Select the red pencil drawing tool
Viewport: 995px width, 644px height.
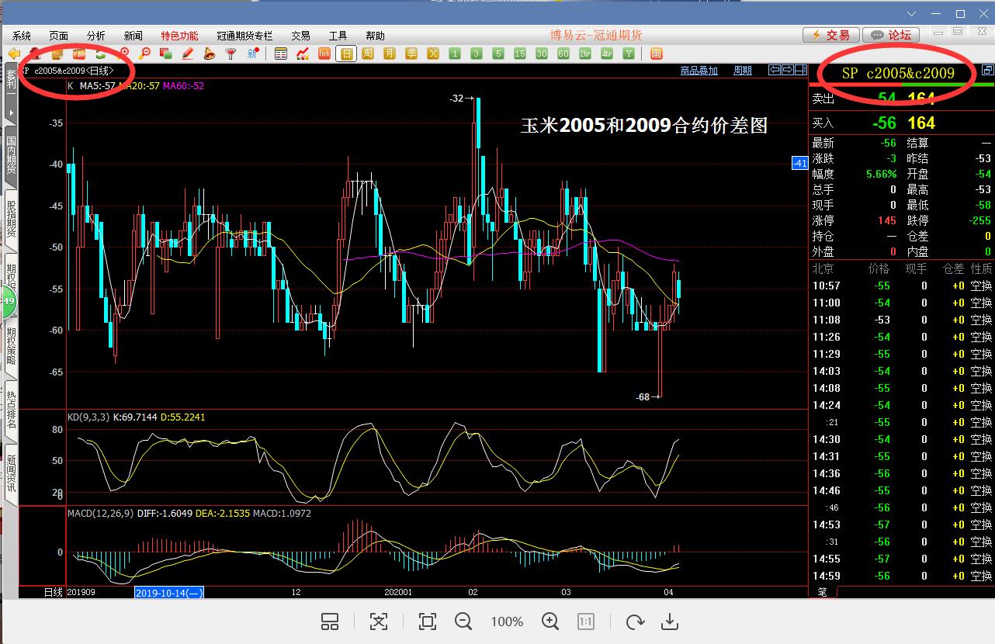(187, 54)
